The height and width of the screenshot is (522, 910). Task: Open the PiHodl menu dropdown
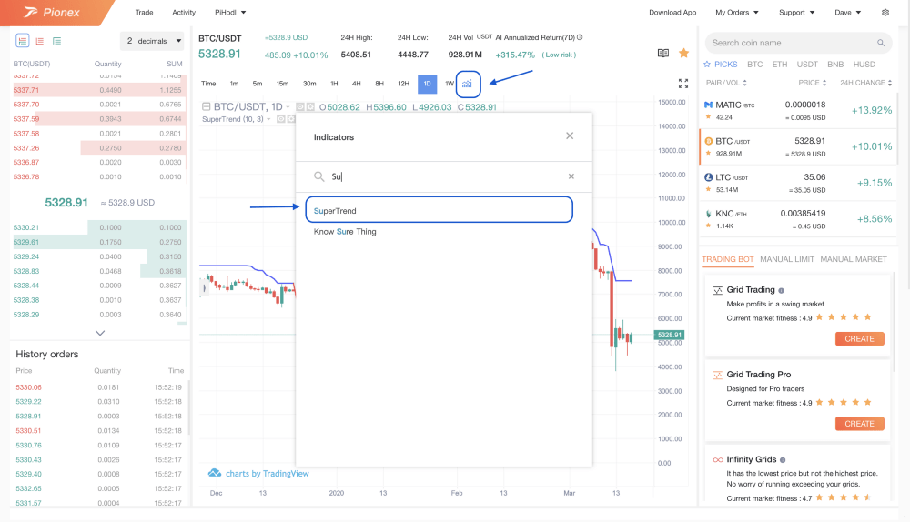point(230,12)
